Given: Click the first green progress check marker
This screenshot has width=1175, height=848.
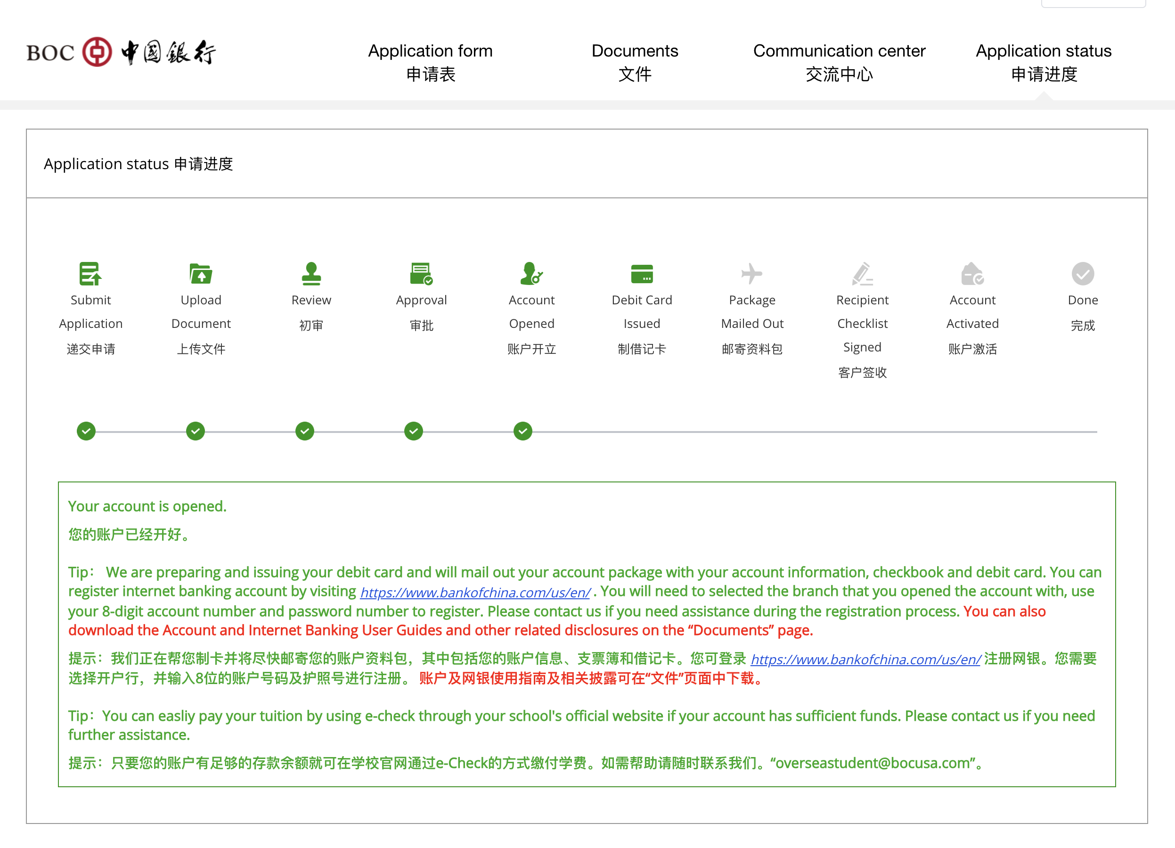Looking at the screenshot, I should click(86, 431).
